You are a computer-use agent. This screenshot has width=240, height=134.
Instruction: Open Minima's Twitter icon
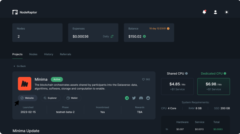coord(134,98)
